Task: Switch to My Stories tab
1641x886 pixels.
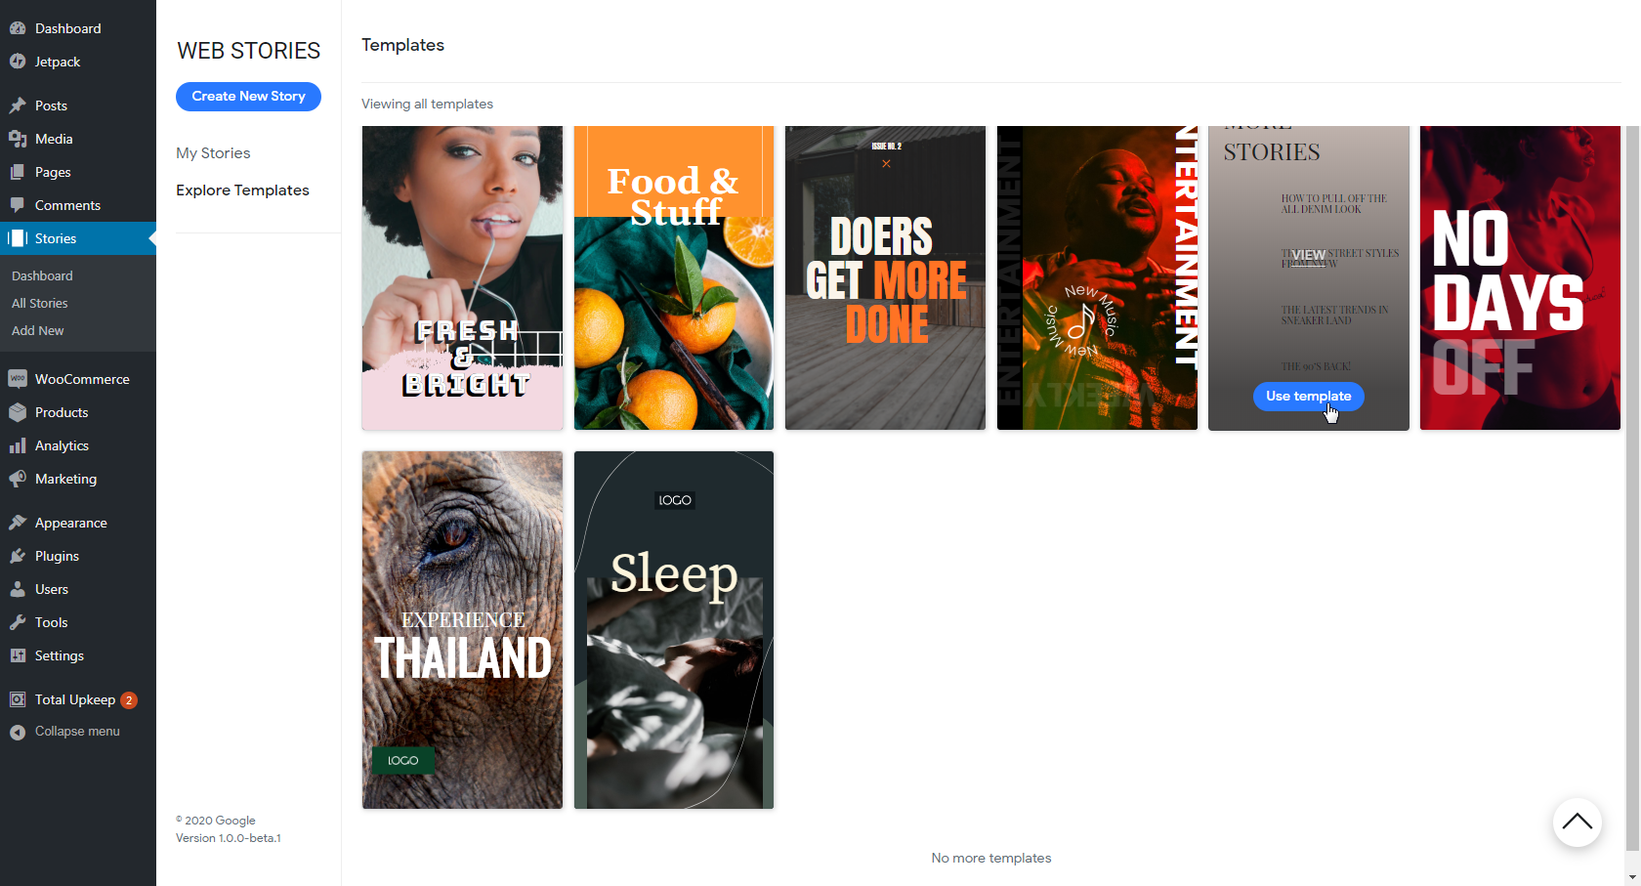Action: pos(213,153)
